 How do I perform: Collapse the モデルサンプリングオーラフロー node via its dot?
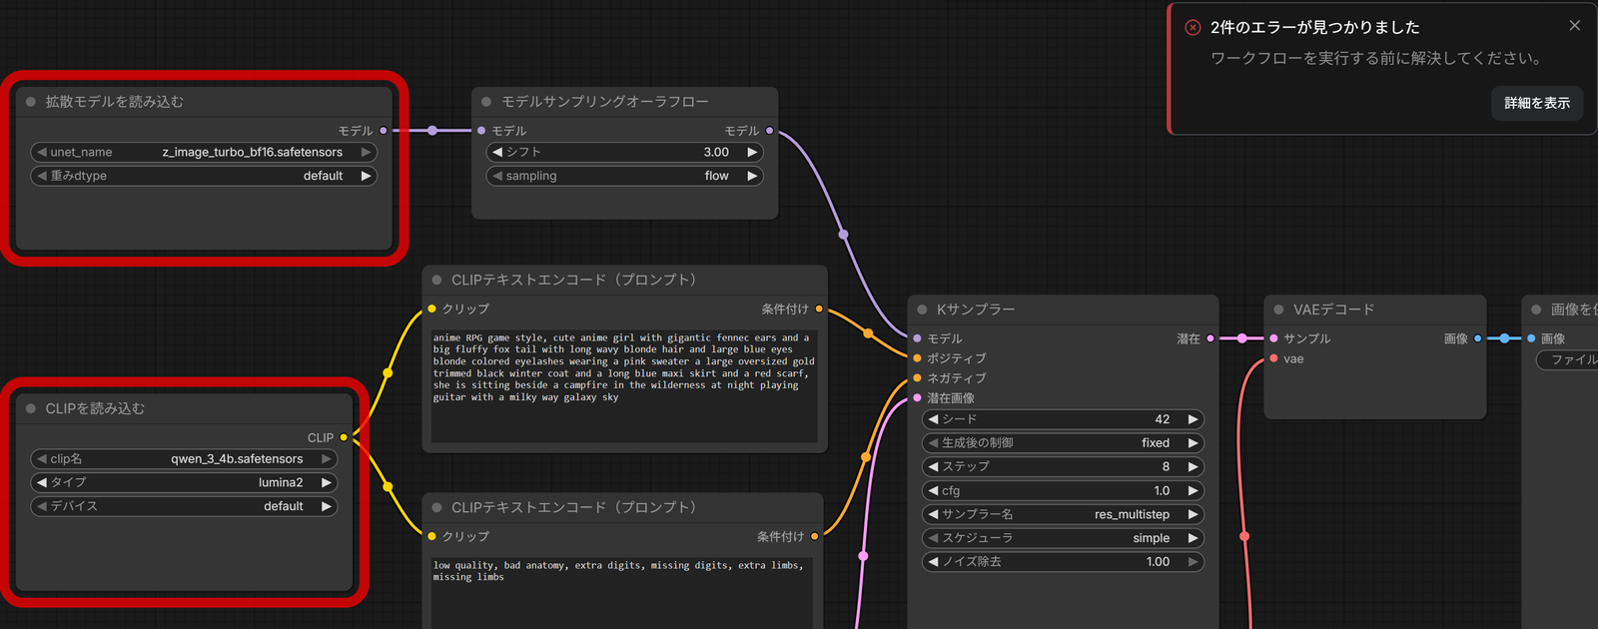[486, 102]
